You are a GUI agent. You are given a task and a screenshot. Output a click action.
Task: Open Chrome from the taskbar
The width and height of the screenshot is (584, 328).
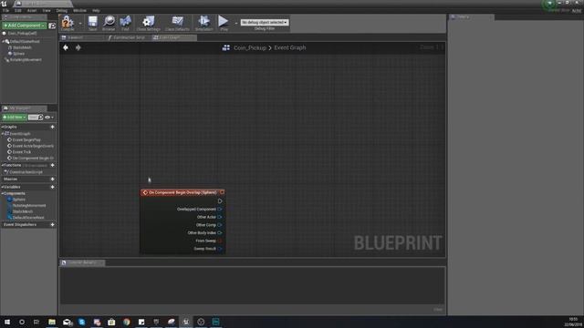click(127, 322)
